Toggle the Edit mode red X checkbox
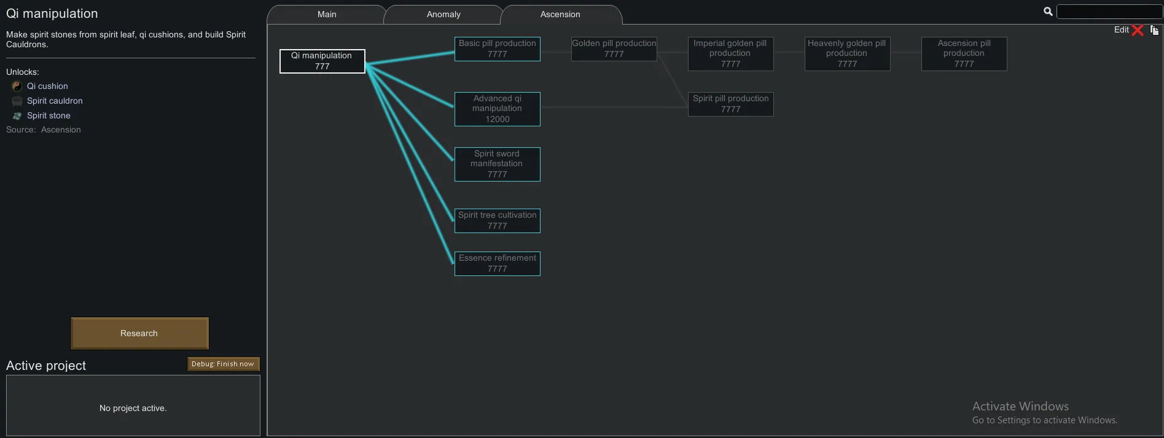The image size is (1164, 438). point(1138,30)
